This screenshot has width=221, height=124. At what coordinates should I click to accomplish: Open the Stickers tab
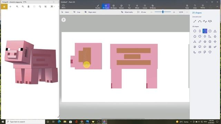(121, 7)
